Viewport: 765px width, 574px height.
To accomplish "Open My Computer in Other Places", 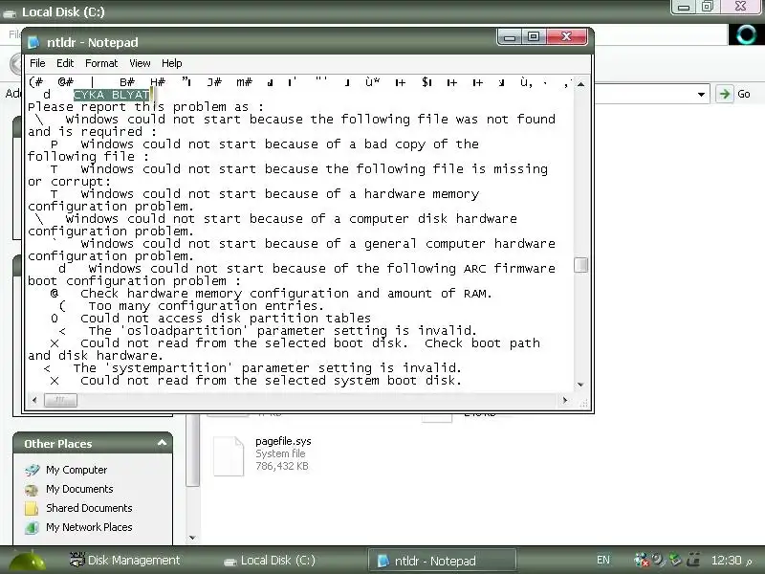I will tap(76, 470).
